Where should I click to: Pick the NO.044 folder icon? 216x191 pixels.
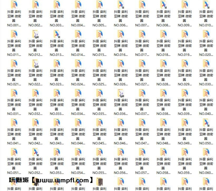[x=78, y=123]
